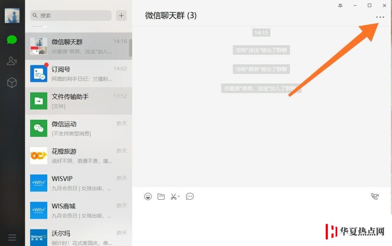The height and width of the screenshot is (246, 392).
Task: Click the WIS商城 blue avatar icon
Action: point(39,210)
